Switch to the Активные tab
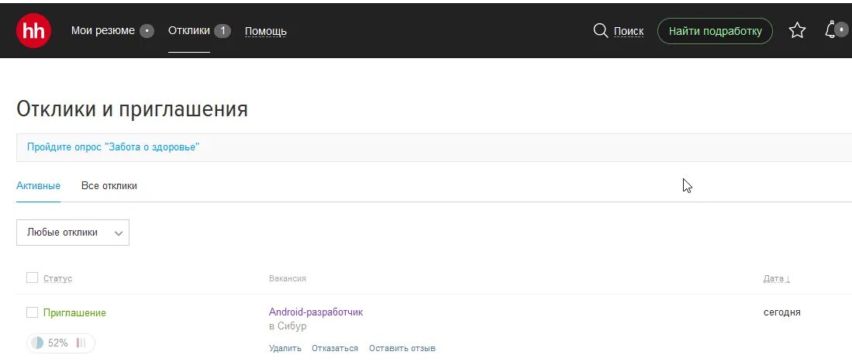 [38, 186]
